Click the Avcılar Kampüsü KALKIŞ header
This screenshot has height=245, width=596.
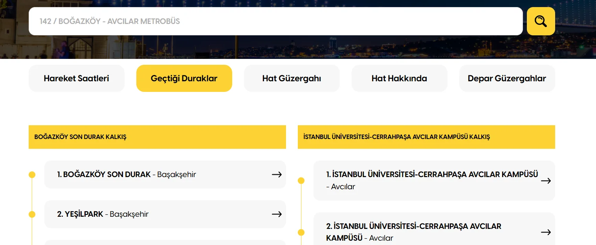click(x=426, y=137)
